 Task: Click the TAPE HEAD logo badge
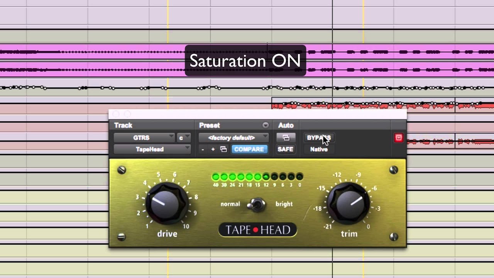coord(257,230)
